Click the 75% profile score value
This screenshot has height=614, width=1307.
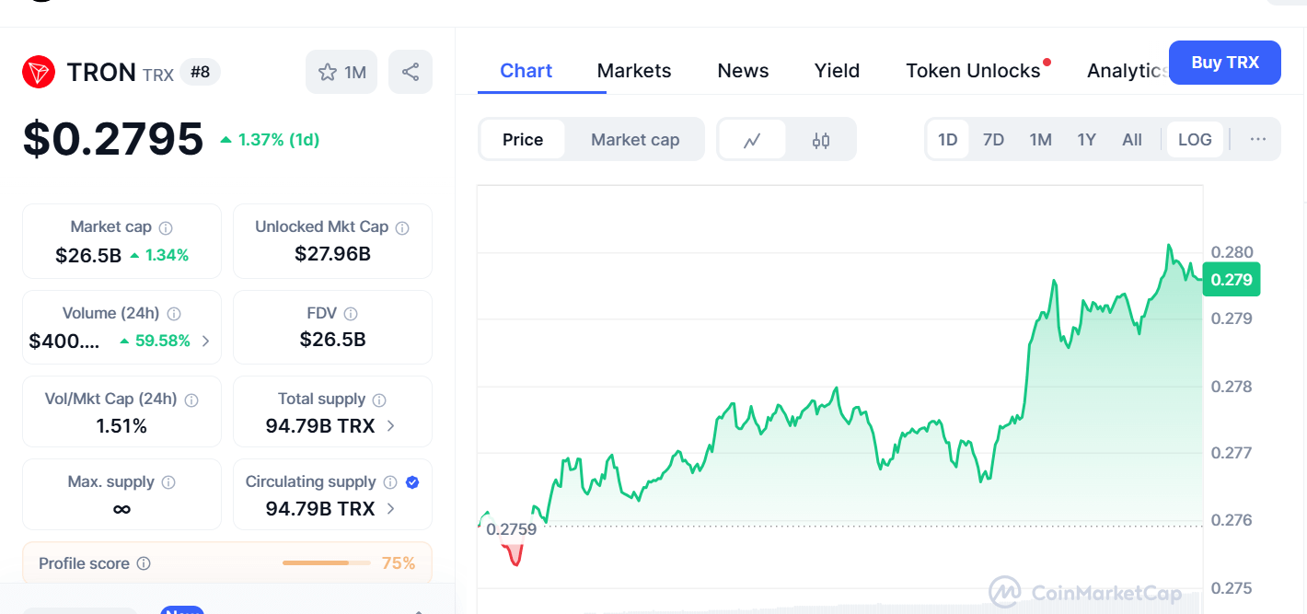tap(399, 563)
